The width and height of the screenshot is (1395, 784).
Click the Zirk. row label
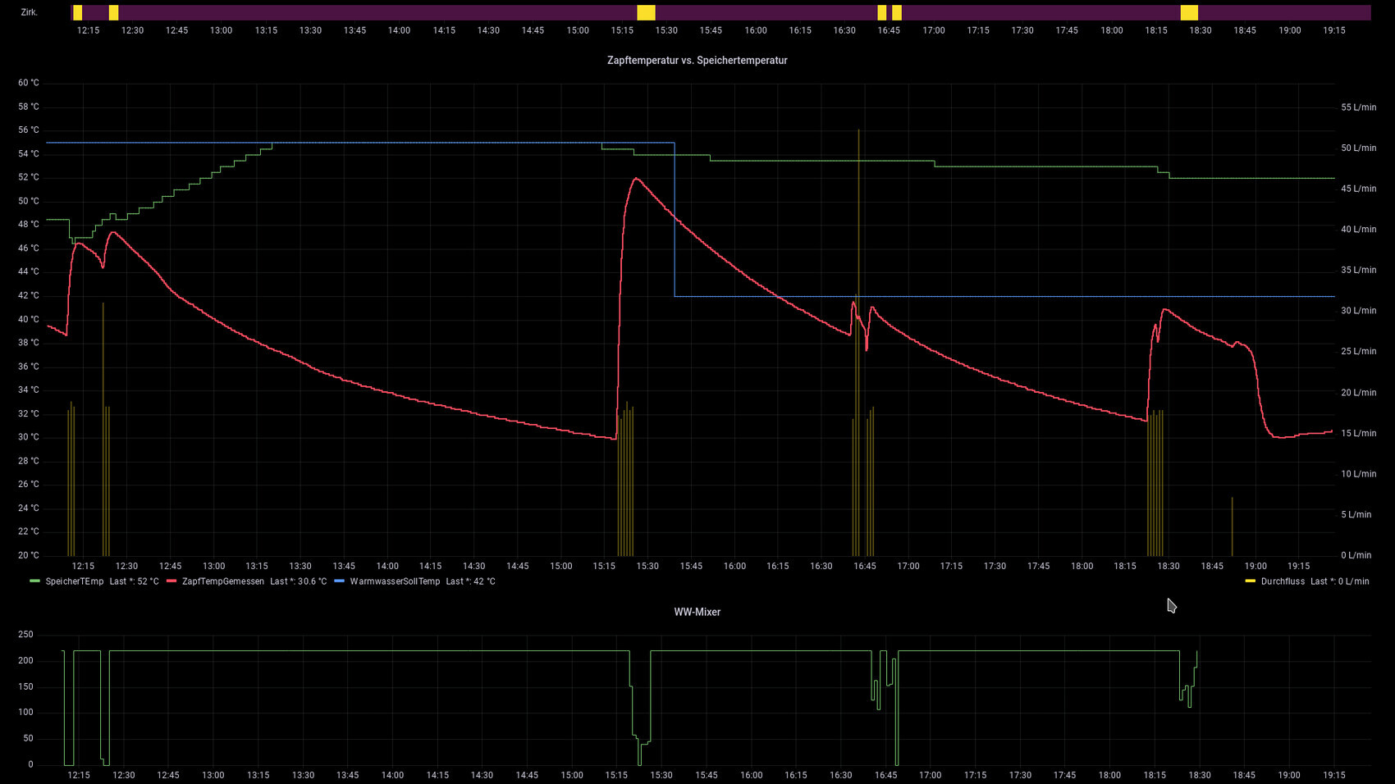[30, 12]
